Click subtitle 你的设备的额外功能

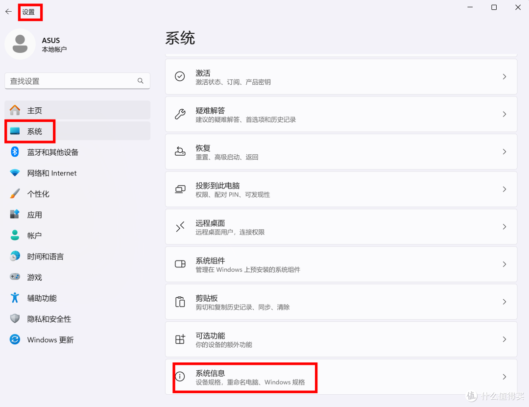[x=224, y=345]
